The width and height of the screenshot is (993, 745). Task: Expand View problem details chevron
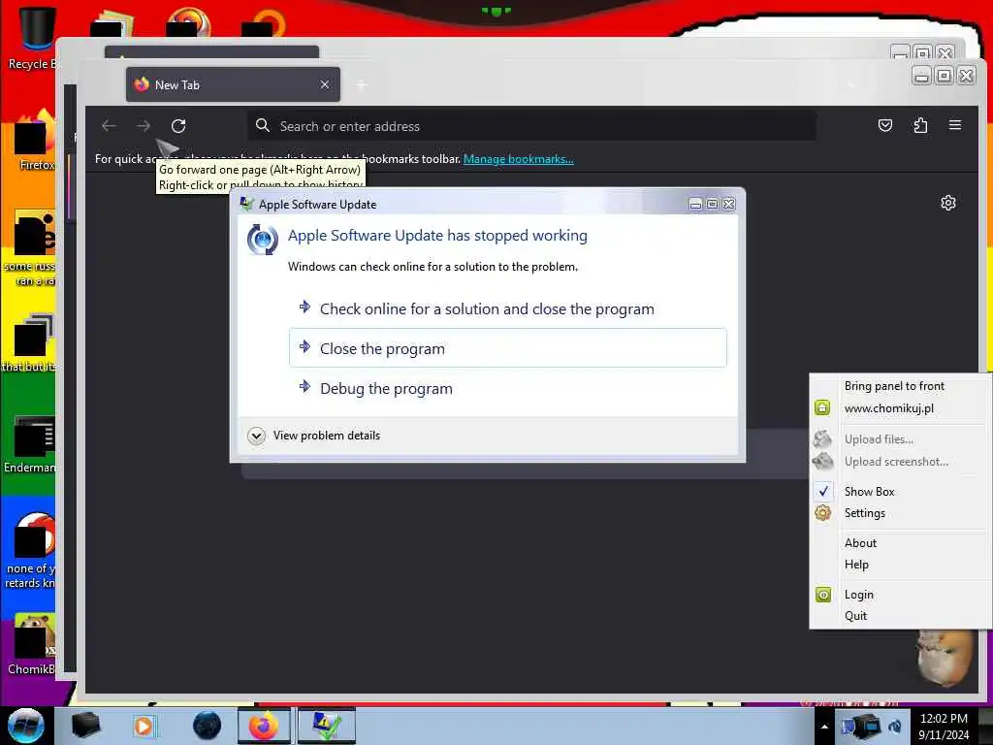(256, 436)
